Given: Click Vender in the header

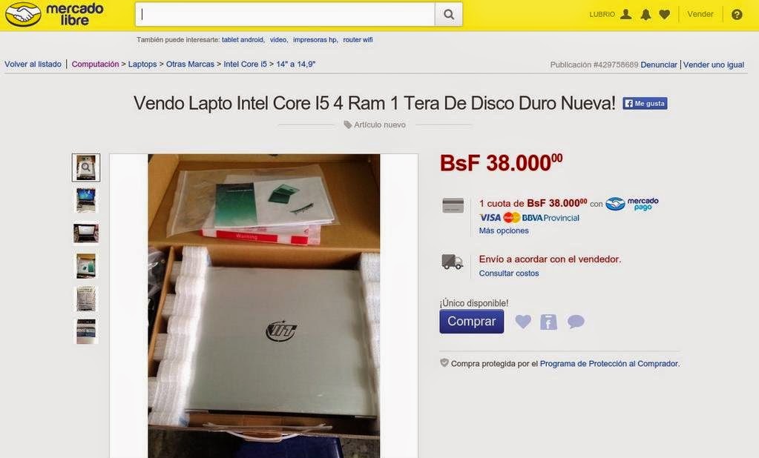Looking at the screenshot, I should tap(700, 14).
